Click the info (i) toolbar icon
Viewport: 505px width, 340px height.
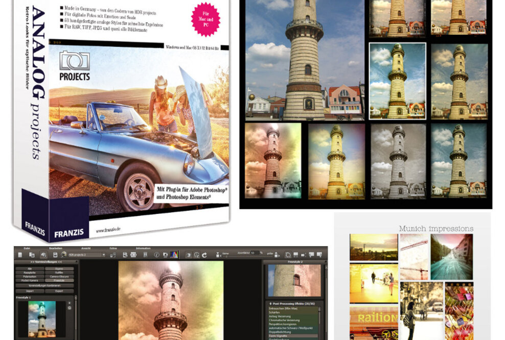tap(156, 254)
